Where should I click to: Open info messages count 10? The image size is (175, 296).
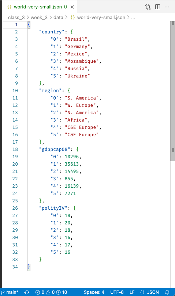click(62, 292)
